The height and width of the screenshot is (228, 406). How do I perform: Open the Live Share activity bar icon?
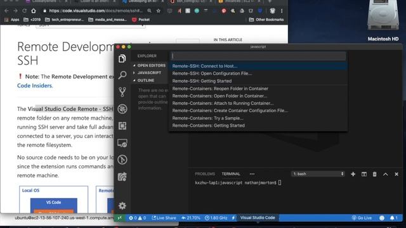point(122,177)
